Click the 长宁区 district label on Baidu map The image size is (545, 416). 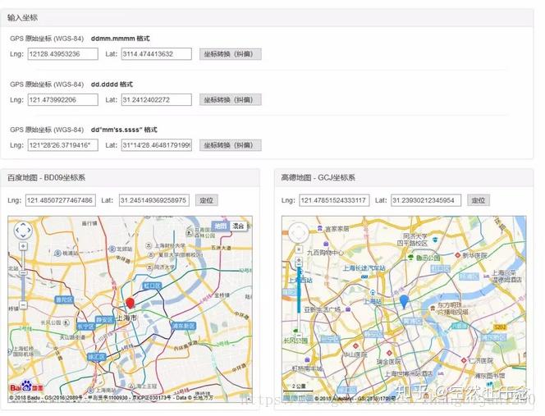click(85, 326)
